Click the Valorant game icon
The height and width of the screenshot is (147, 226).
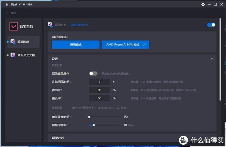coord(14,26)
